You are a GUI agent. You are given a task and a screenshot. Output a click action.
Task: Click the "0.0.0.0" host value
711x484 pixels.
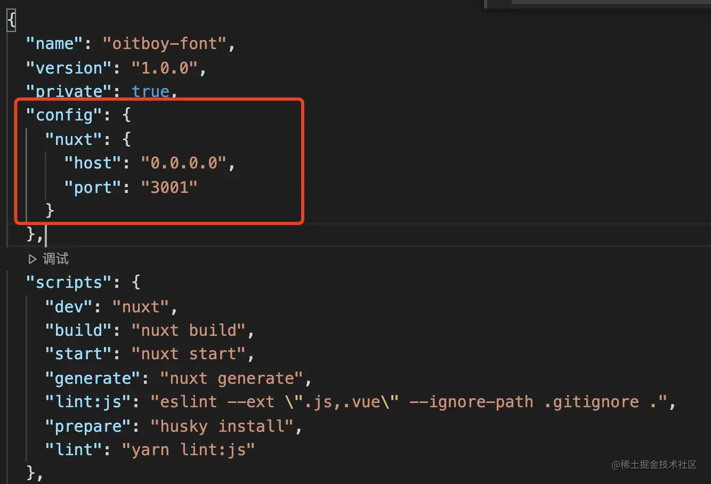(184, 163)
